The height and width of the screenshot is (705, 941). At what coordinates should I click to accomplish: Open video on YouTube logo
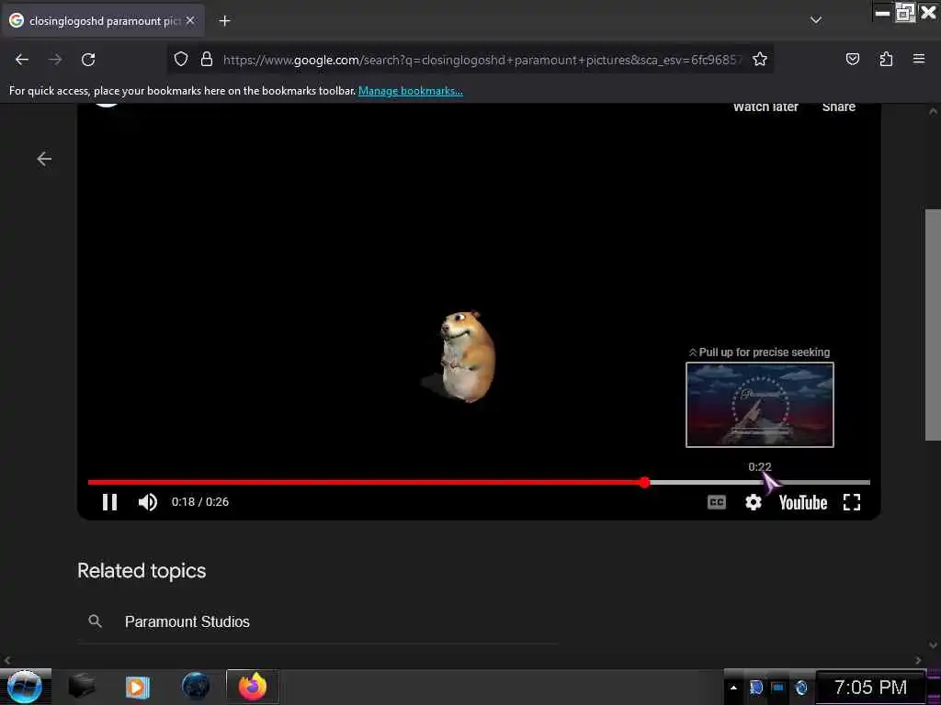tap(803, 502)
